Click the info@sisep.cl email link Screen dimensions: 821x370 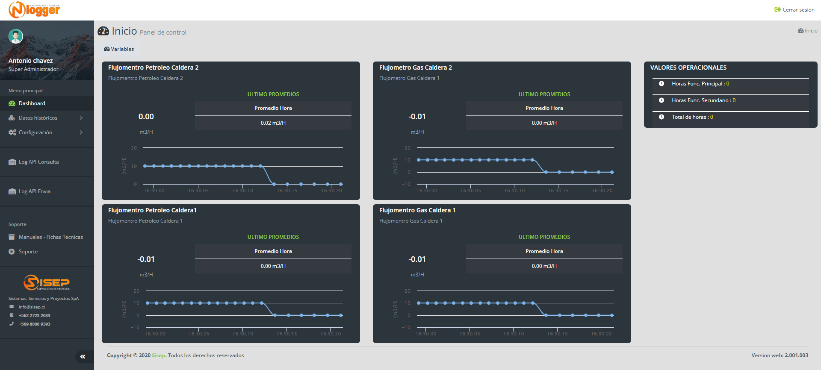(32, 307)
